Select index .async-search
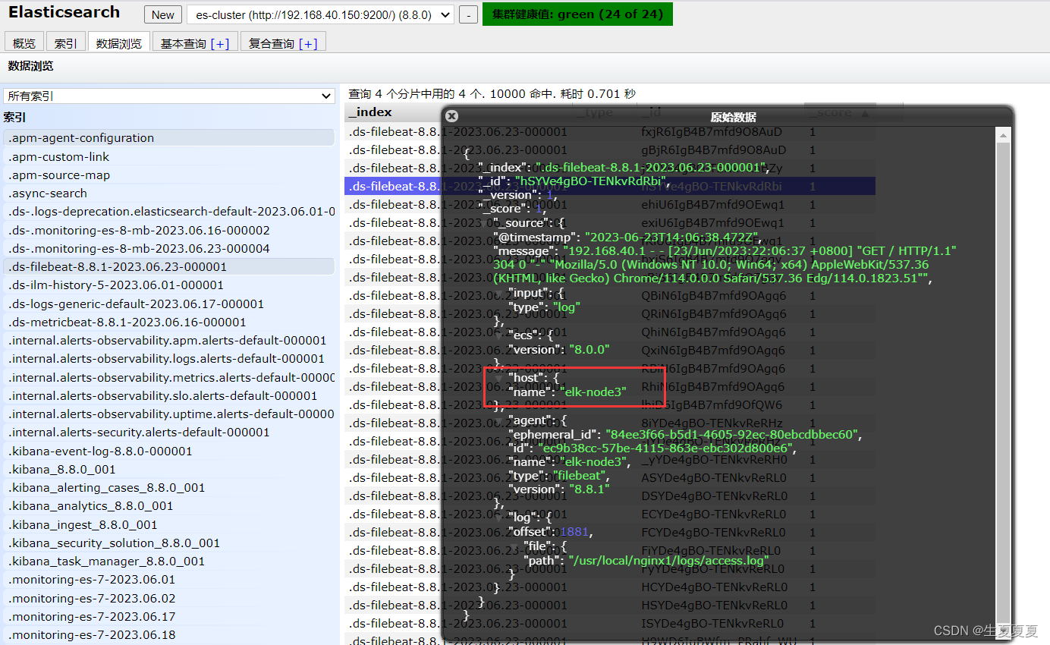Screen dimensions: 1050x645 (168, 193)
